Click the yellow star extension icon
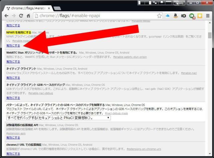The width and height of the screenshot is (214, 158). [x=200, y=16]
